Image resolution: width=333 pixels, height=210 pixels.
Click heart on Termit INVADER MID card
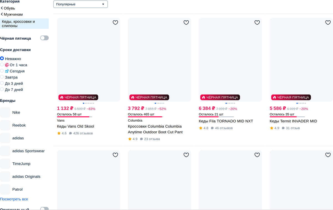pos(328,23)
